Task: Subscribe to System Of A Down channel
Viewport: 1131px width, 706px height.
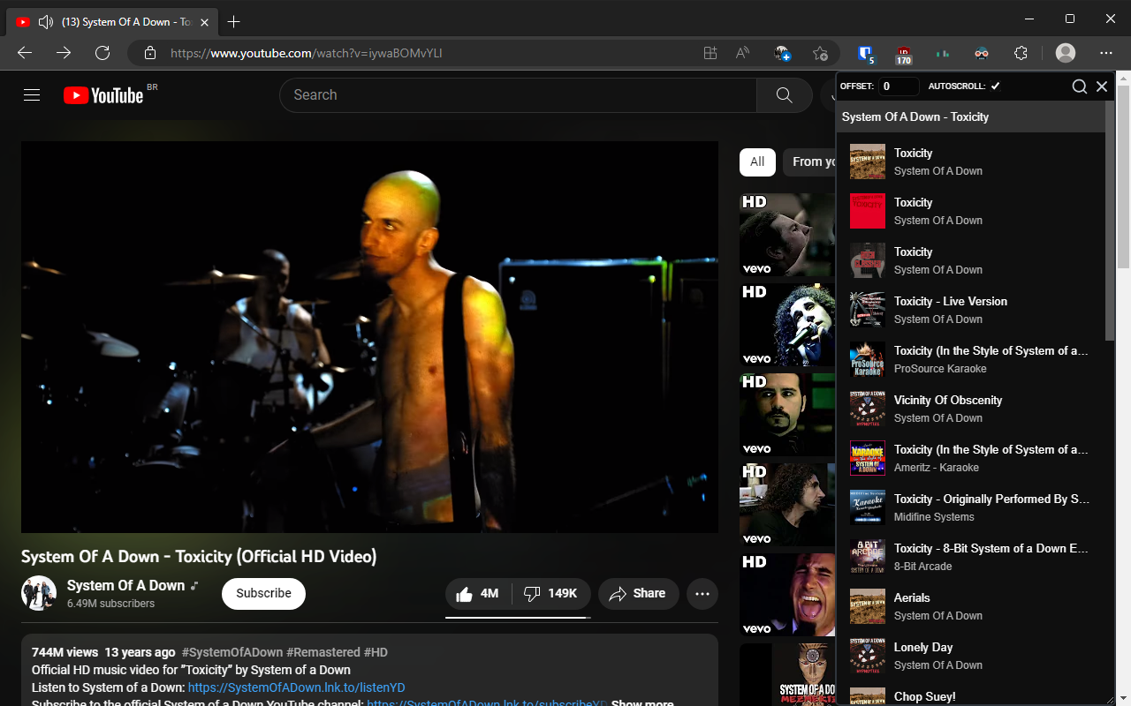Action: (x=263, y=594)
